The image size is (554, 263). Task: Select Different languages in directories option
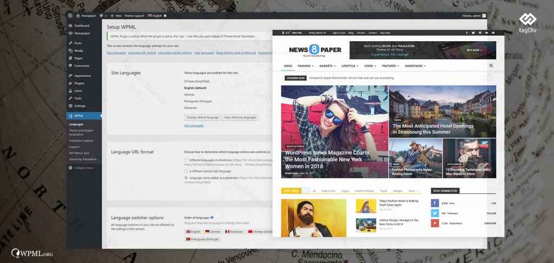186,160
